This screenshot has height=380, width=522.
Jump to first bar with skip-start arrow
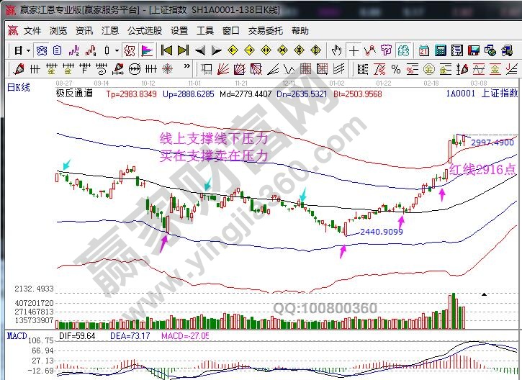coord(166,50)
